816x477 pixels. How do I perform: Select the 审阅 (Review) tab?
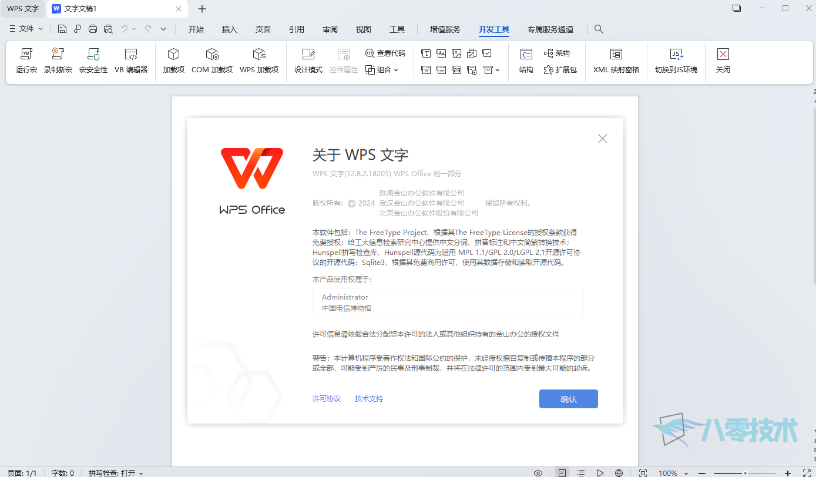click(330, 29)
